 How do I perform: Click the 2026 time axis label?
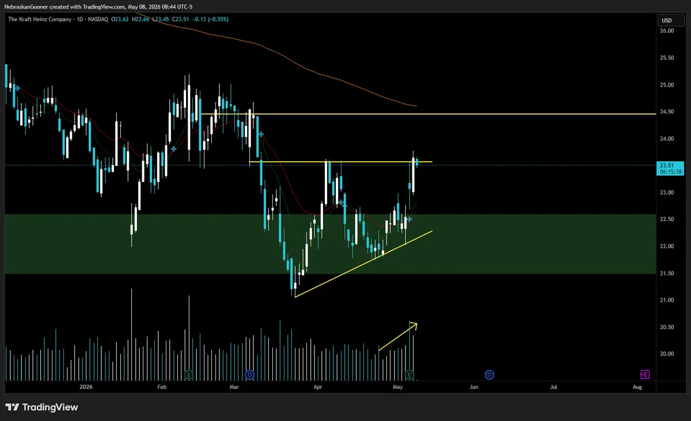tap(86, 388)
